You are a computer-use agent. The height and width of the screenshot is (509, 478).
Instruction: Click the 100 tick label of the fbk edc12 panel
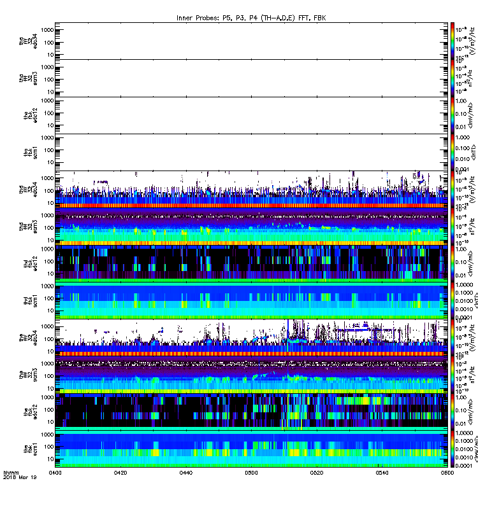tap(49, 410)
